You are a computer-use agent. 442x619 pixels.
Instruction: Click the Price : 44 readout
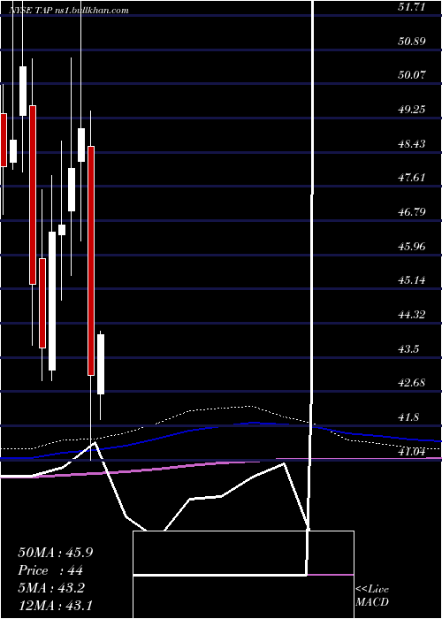[x=50, y=570]
